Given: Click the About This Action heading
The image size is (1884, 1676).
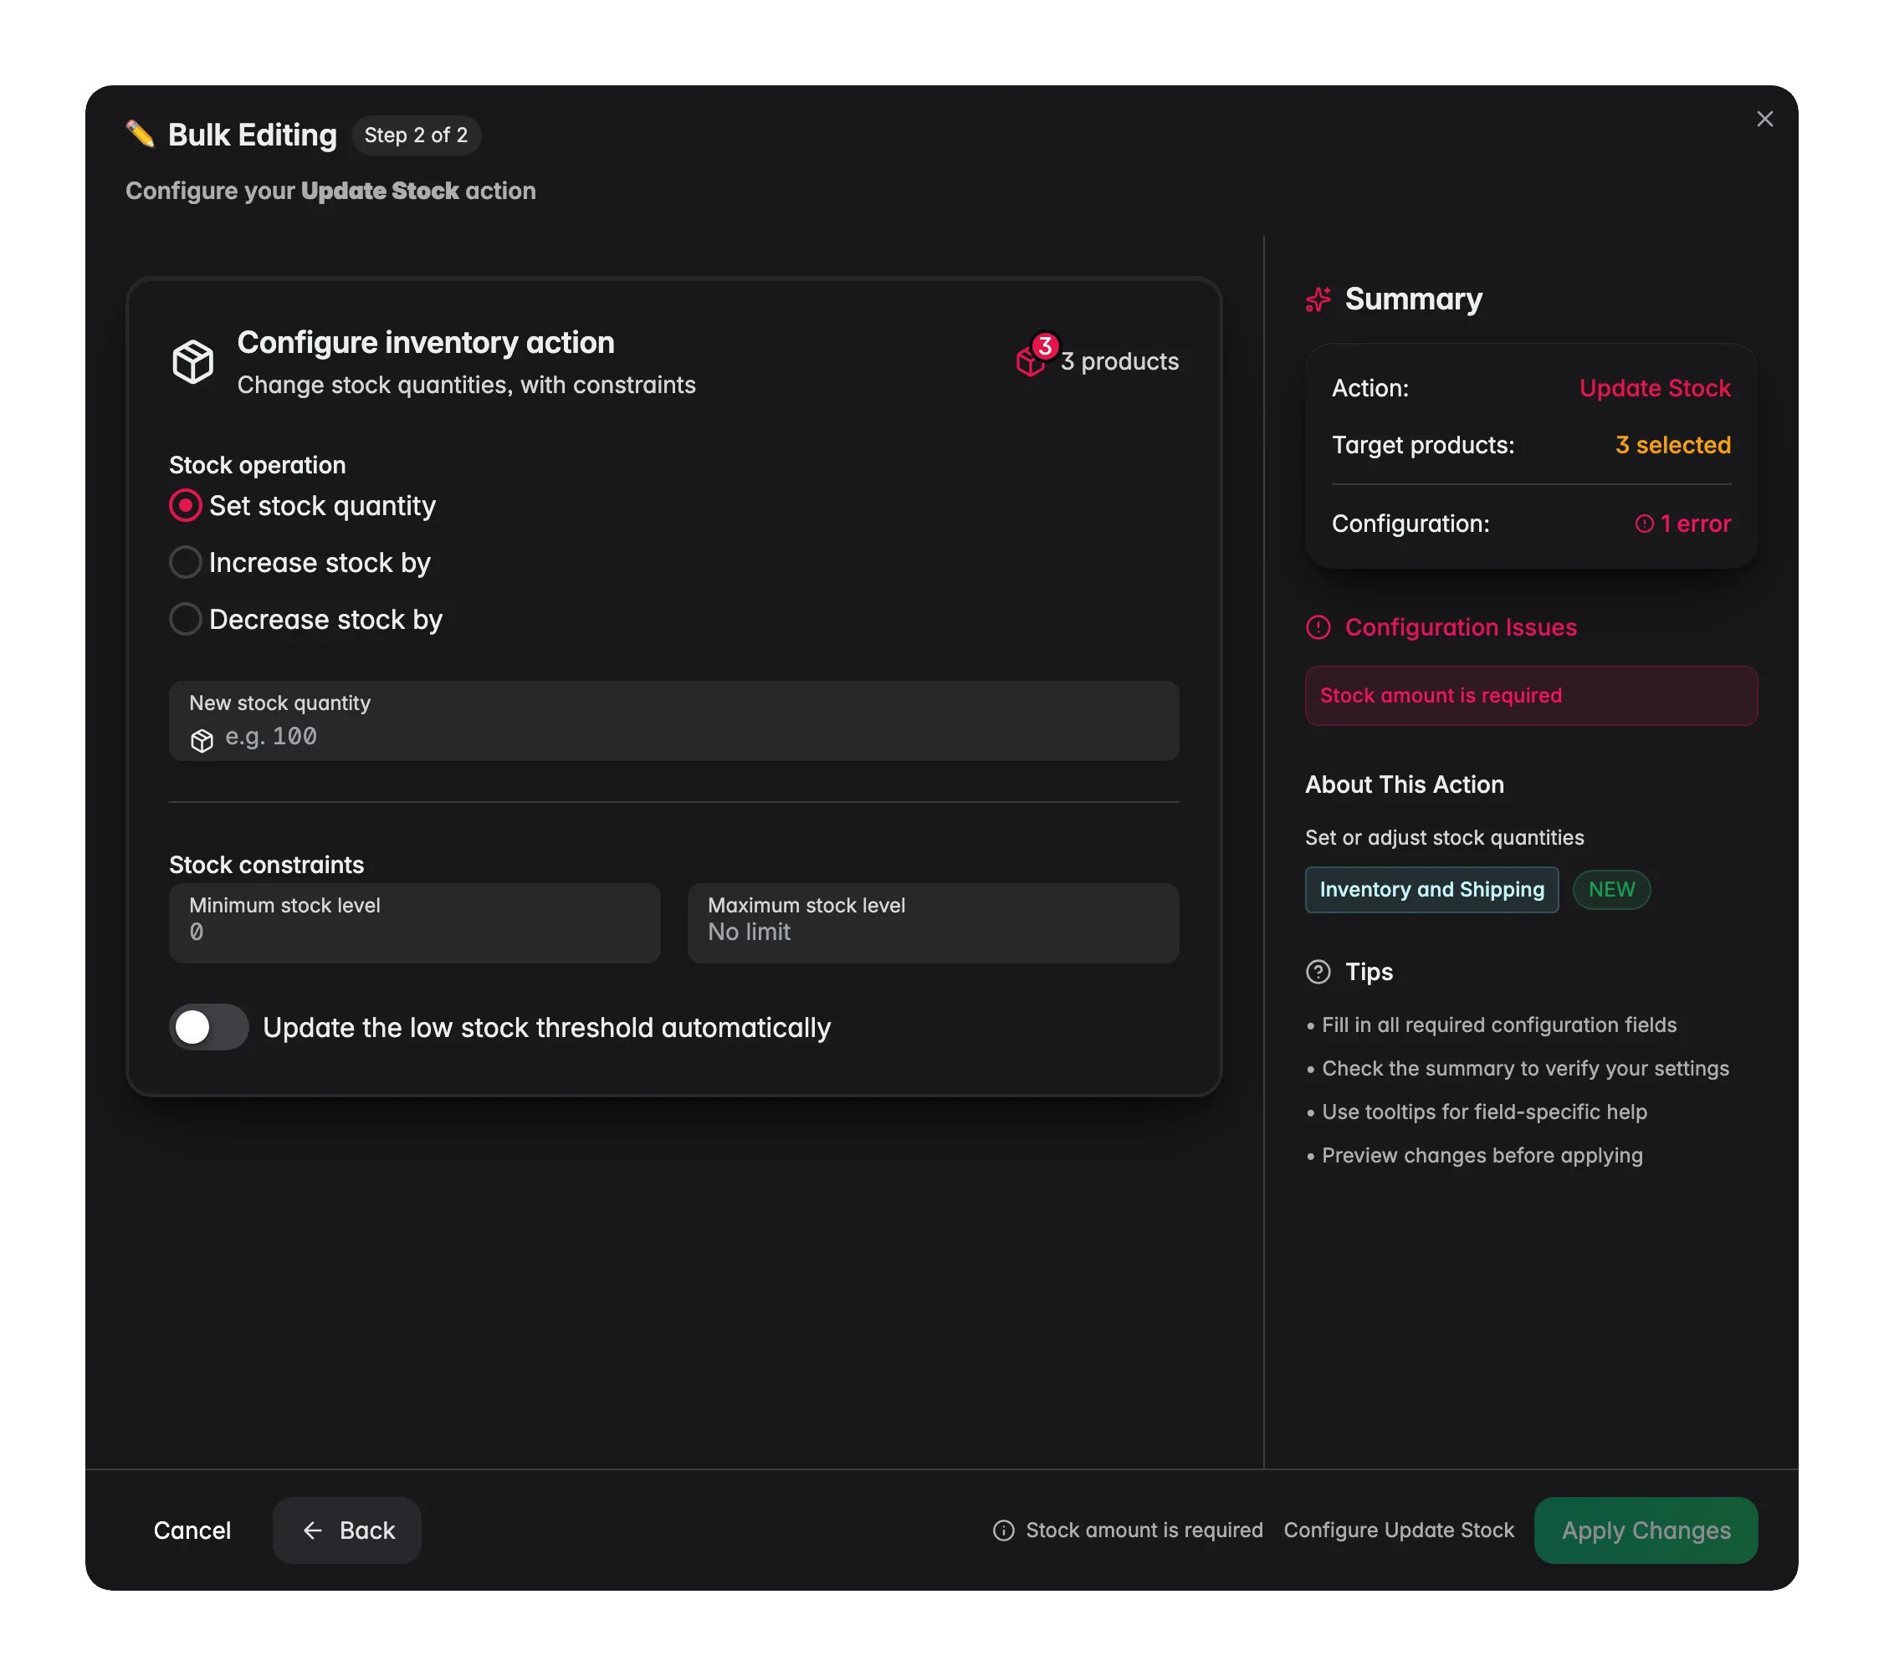Looking at the screenshot, I should click(1405, 785).
